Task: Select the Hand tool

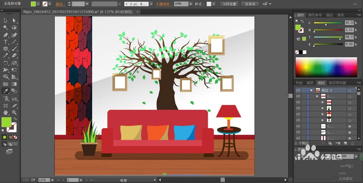Action: pyautogui.click(x=5, y=113)
